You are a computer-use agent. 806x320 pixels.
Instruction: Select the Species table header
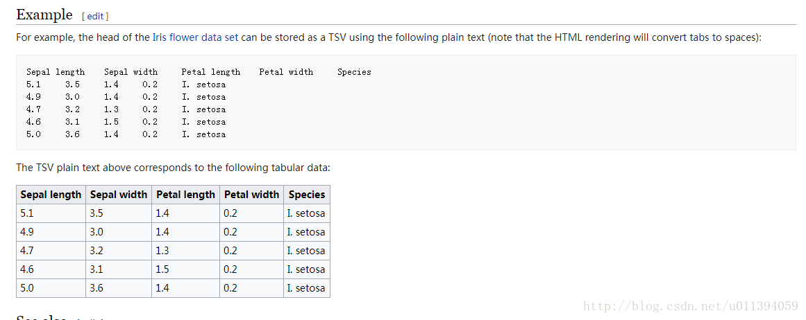pos(307,195)
